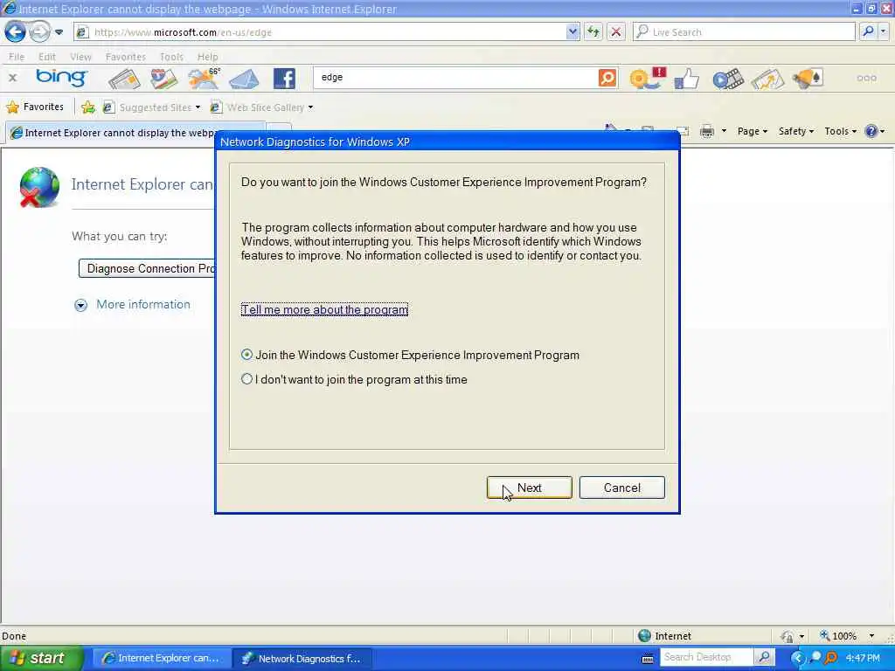Select Join the Customer Experience Improvement Program radio
Viewport: 895px width, 671px height.
(246, 355)
